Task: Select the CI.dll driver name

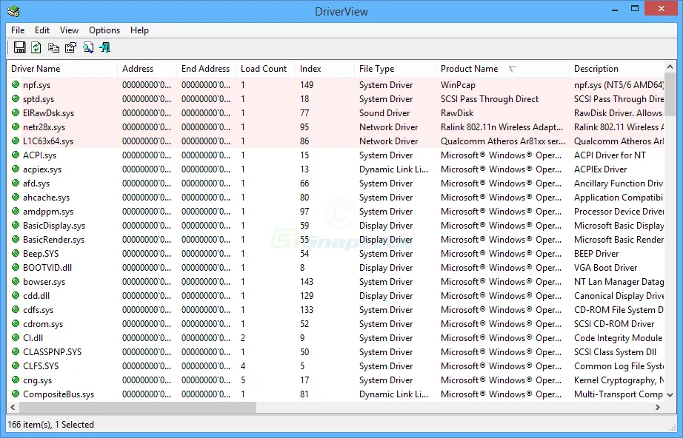Action: tap(33, 338)
